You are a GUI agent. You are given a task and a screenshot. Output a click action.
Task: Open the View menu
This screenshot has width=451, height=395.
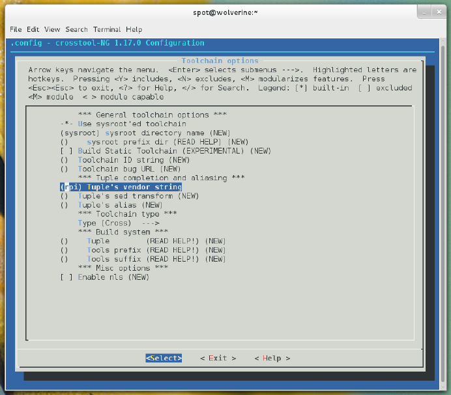click(x=52, y=29)
